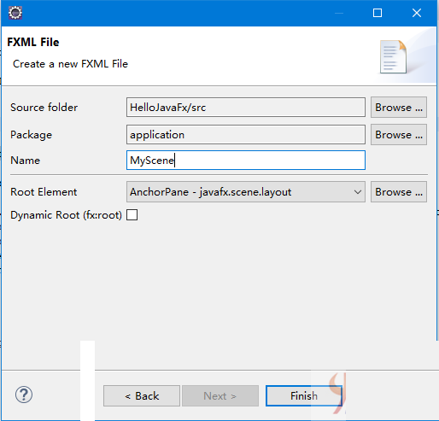The height and width of the screenshot is (421, 439).
Task: Open the dialog help question-mark icon
Action: 24,395
